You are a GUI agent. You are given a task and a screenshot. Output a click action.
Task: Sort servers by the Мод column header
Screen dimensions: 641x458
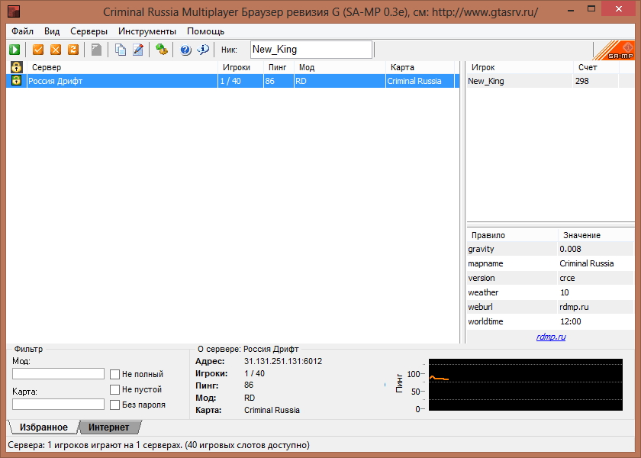[x=340, y=67]
